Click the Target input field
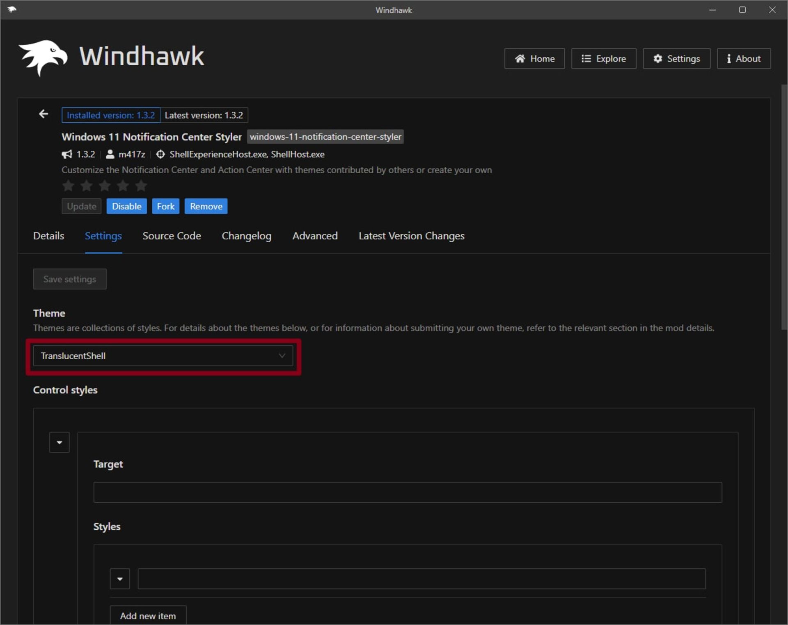The height and width of the screenshot is (625, 788). pyautogui.click(x=407, y=492)
